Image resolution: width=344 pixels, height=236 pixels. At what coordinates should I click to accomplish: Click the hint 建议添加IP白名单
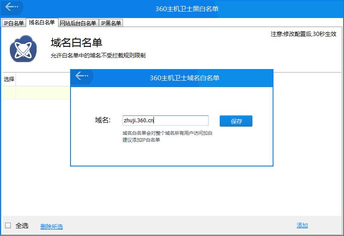pos(141,140)
